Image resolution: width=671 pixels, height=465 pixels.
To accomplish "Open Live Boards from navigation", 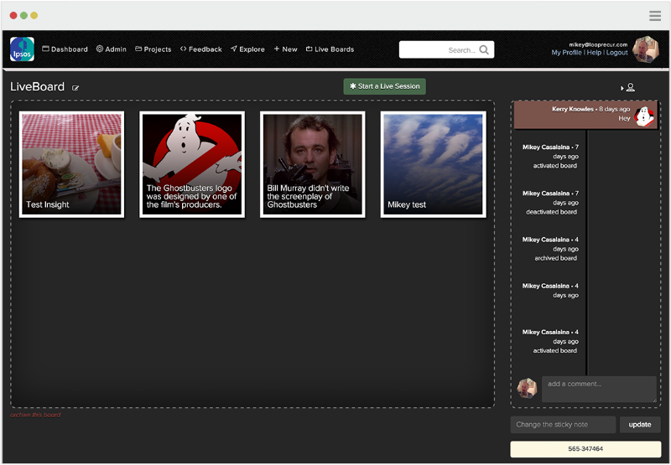I will 330,49.
